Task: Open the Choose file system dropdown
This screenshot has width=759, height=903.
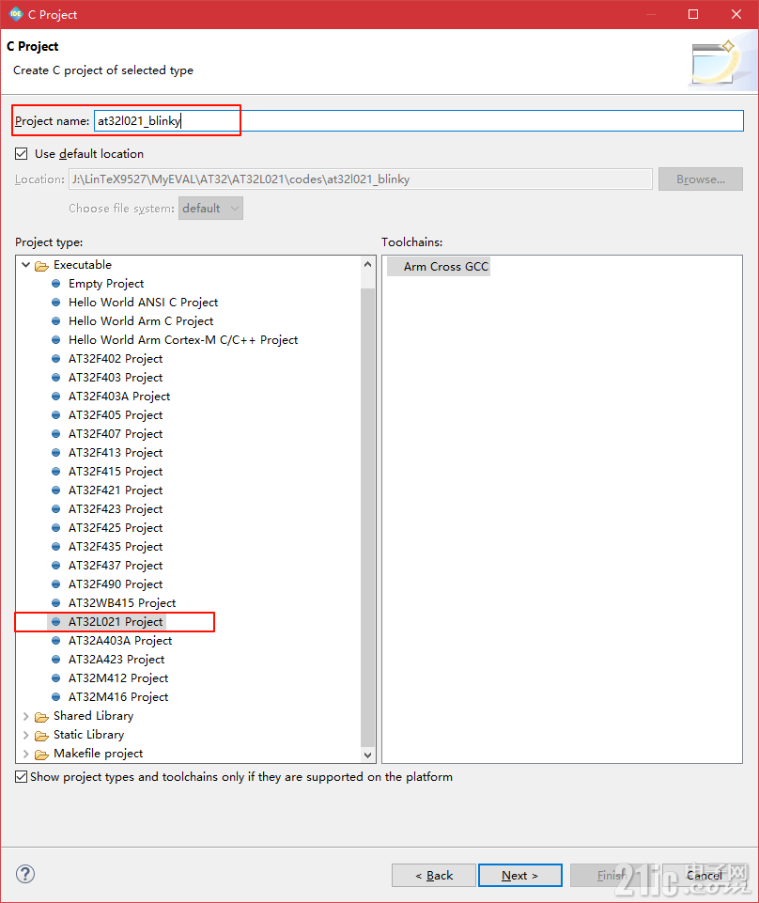Action: tap(210, 209)
